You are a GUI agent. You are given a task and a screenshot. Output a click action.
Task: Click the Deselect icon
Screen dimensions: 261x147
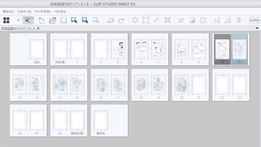[x=181, y=20]
